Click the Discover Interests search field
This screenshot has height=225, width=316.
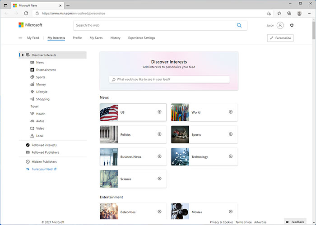[172, 79]
